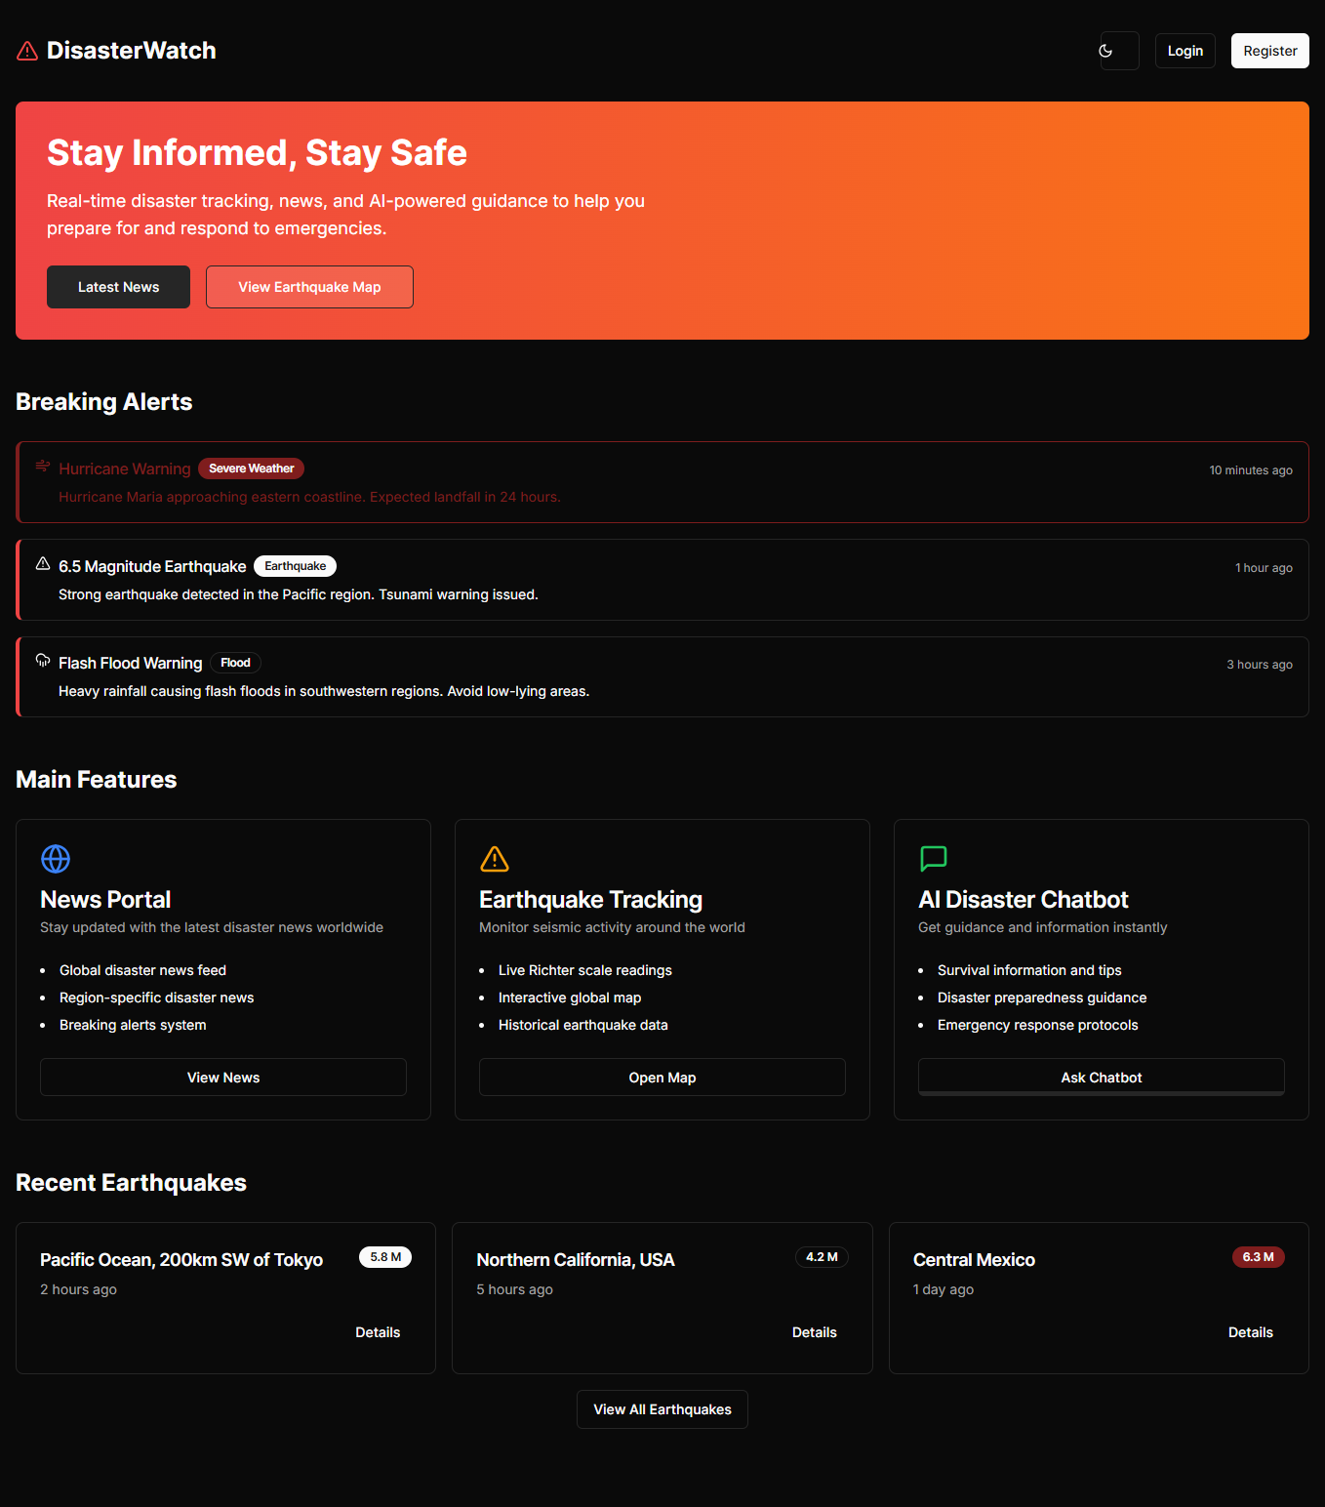
Task: Open Latest News from the hero banner
Action: 118,286
